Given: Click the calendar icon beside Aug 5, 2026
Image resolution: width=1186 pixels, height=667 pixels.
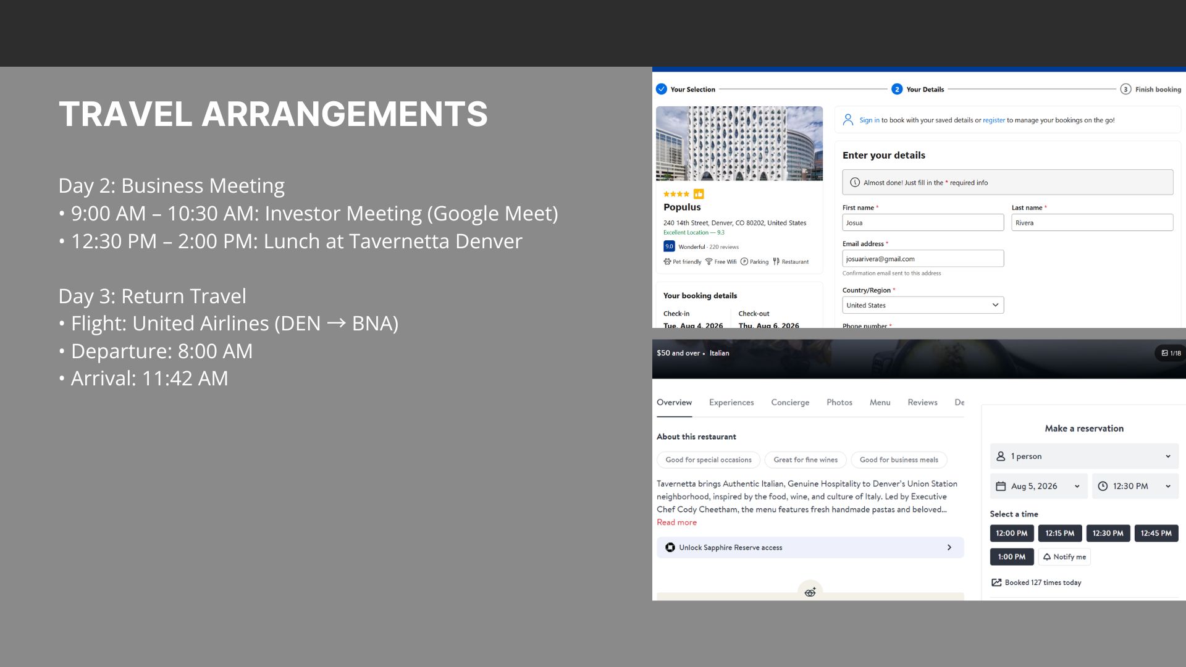Looking at the screenshot, I should tap(1001, 486).
